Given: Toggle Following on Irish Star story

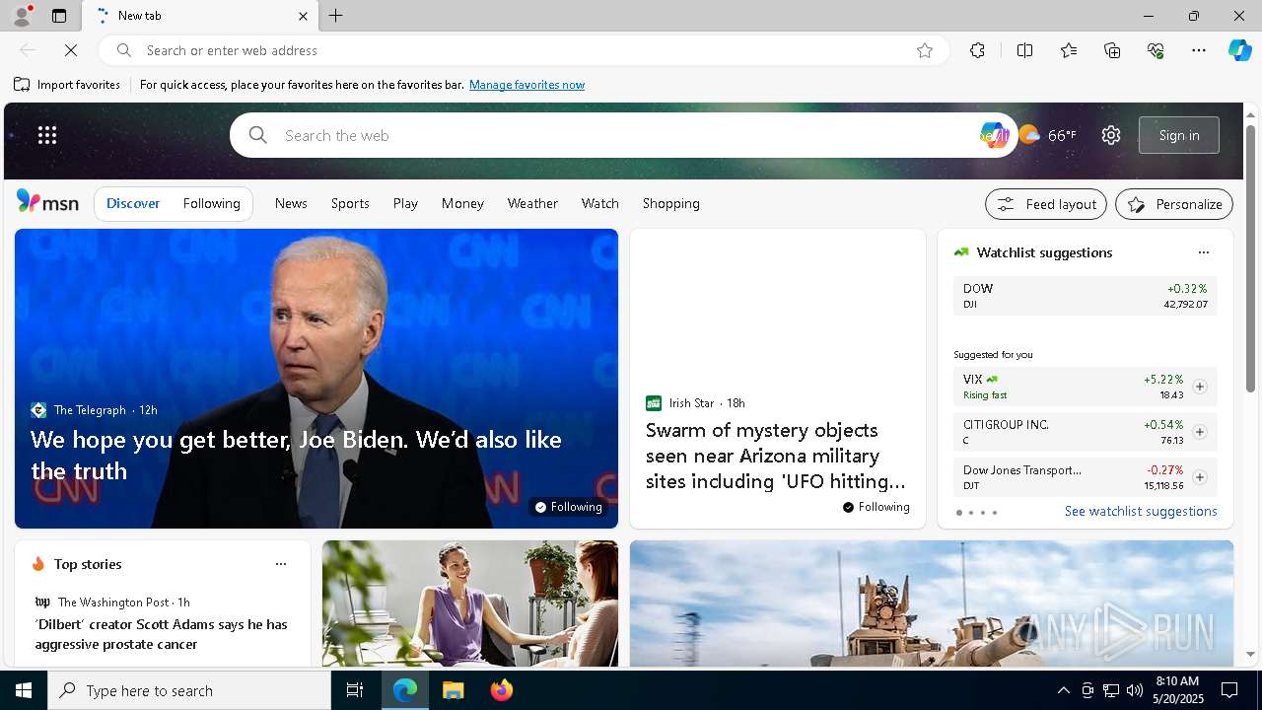Looking at the screenshot, I should 876,507.
